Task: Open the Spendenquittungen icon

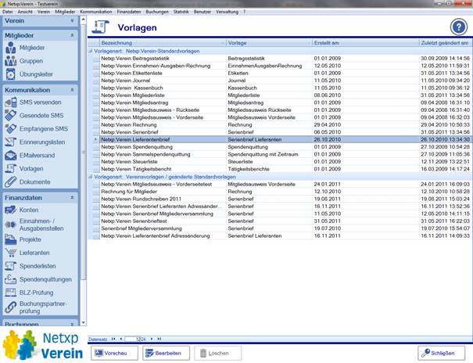Action: (11, 279)
